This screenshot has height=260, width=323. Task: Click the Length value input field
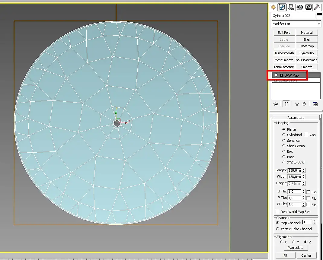pyautogui.click(x=294, y=170)
